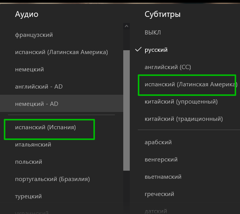This screenshot has width=240, height=214.
Task: Switch audio to Turkish
Action: pyautogui.click(x=28, y=196)
